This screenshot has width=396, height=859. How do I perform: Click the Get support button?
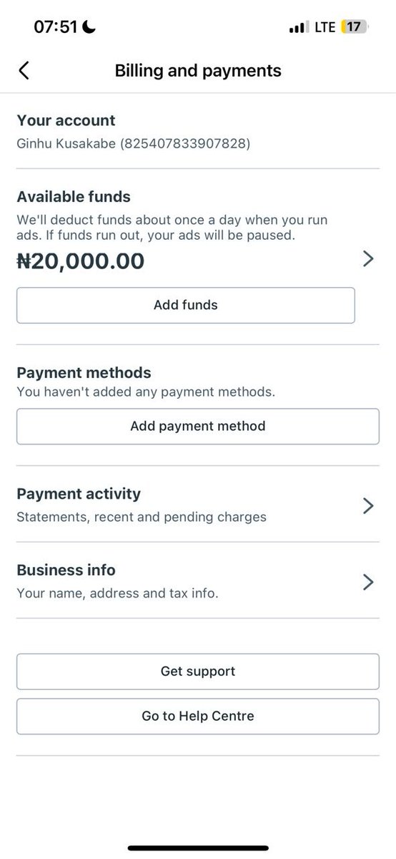[x=198, y=671]
